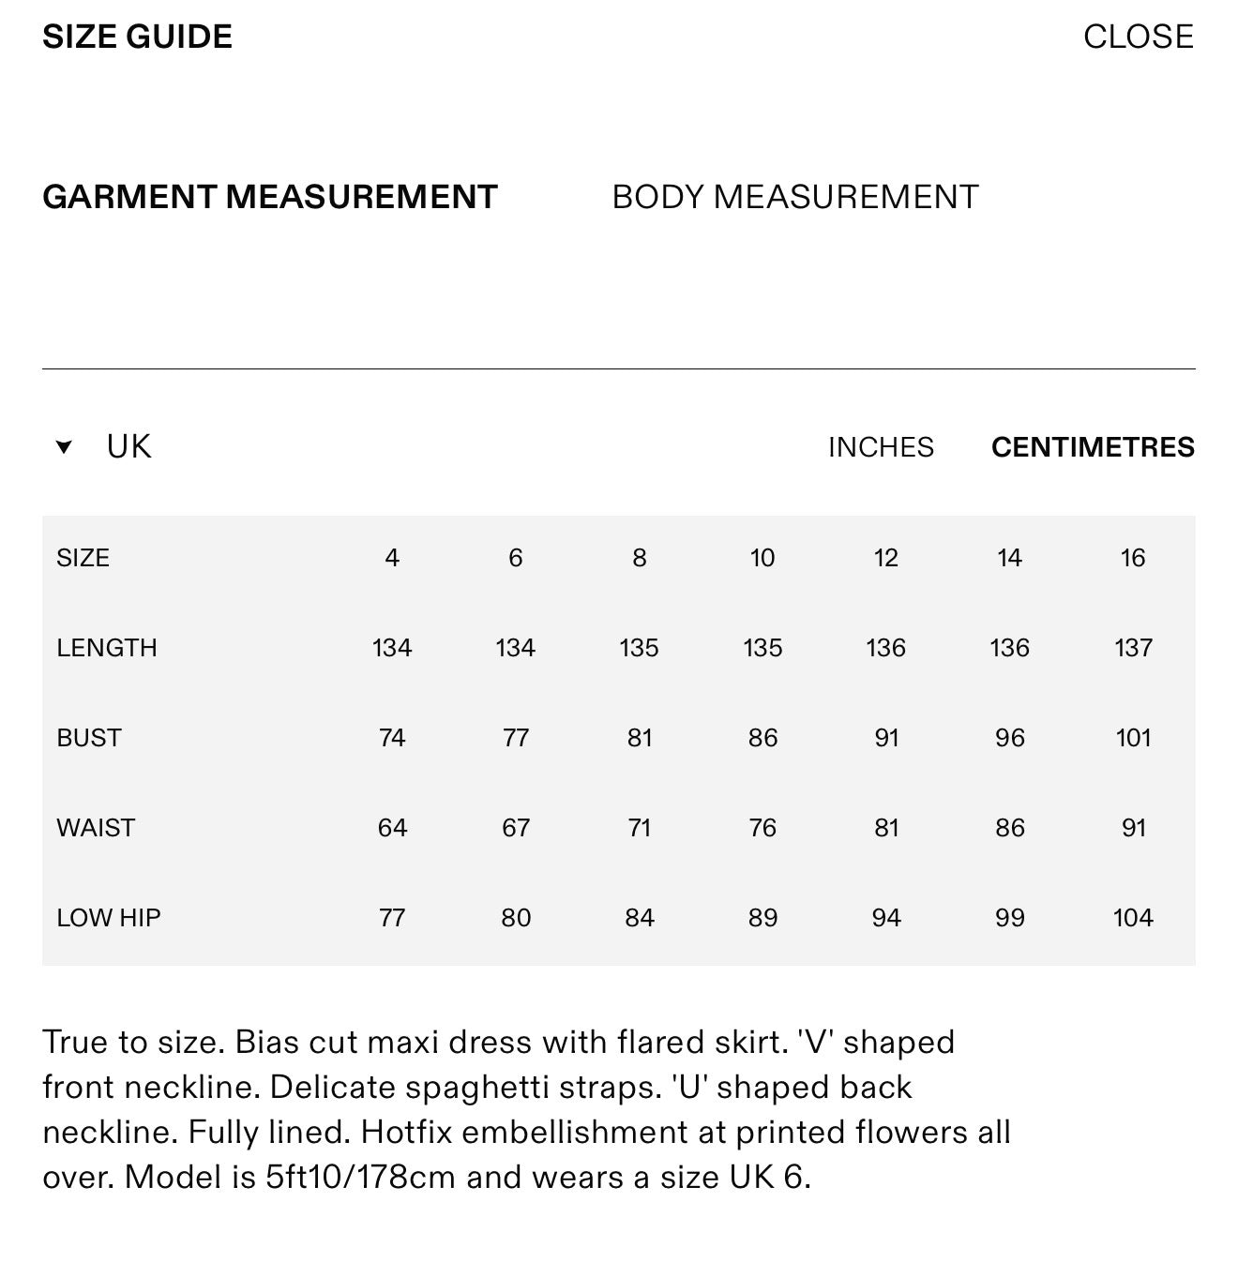Viewport: 1238px width, 1277px height.
Task: Click the triangle arrow beside UK
Action: click(x=64, y=447)
